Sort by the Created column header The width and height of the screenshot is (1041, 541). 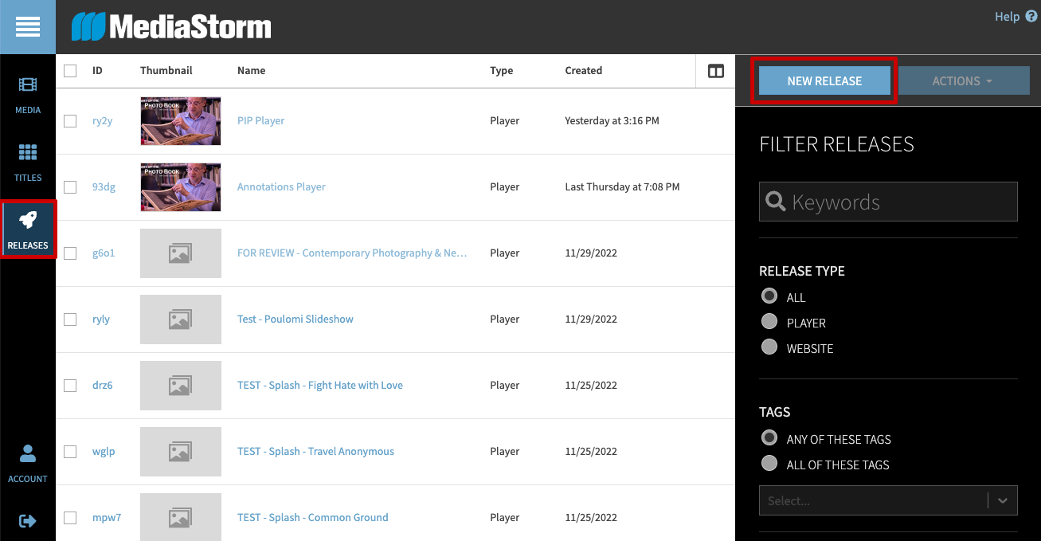coord(583,71)
